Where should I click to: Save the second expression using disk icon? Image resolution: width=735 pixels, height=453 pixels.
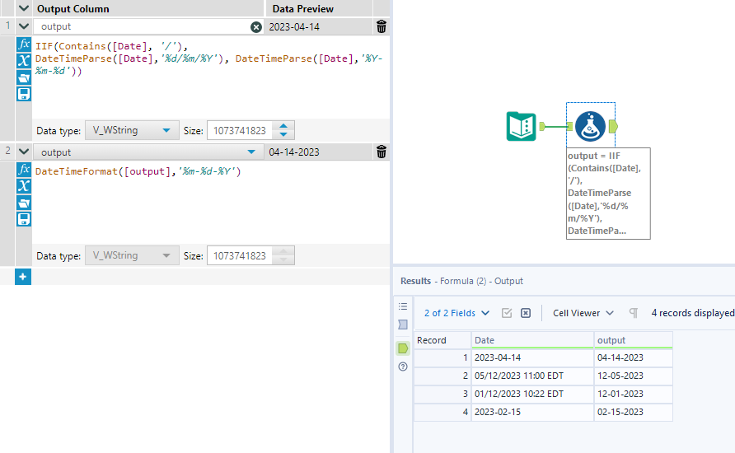click(x=24, y=219)
